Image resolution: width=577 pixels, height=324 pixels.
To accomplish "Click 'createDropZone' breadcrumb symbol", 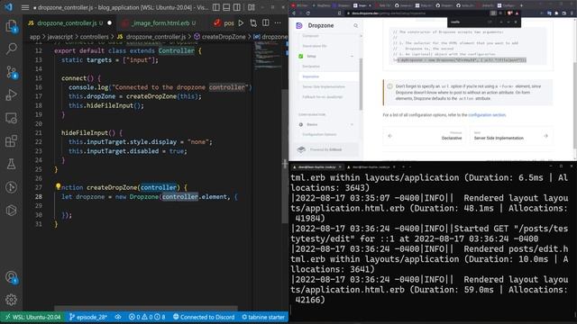I will 224,37.
